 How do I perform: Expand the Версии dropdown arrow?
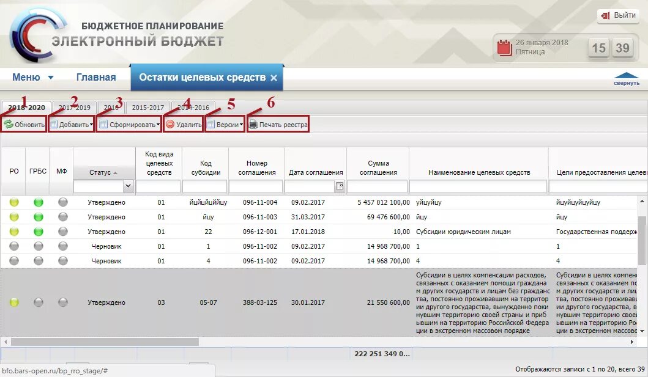point(241,125)
